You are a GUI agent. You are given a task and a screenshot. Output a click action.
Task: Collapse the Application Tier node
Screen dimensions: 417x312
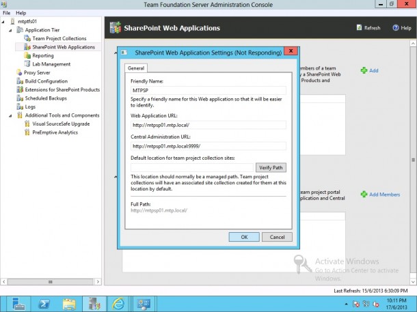click(10, 30)
